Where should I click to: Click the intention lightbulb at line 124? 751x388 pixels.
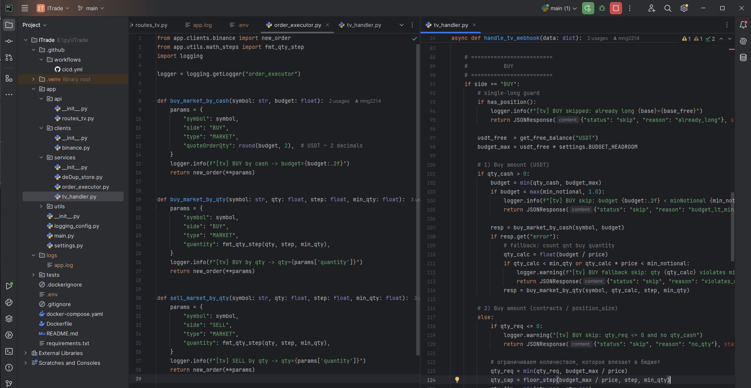coord(457,379)
